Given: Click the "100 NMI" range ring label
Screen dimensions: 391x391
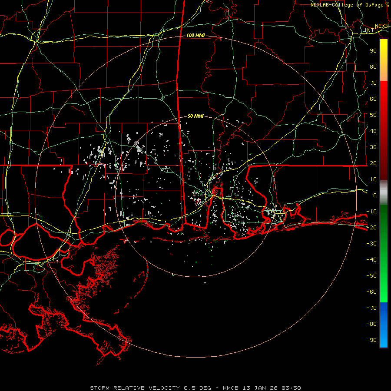Looking at the screenshot, I should [x=195, y=36].
